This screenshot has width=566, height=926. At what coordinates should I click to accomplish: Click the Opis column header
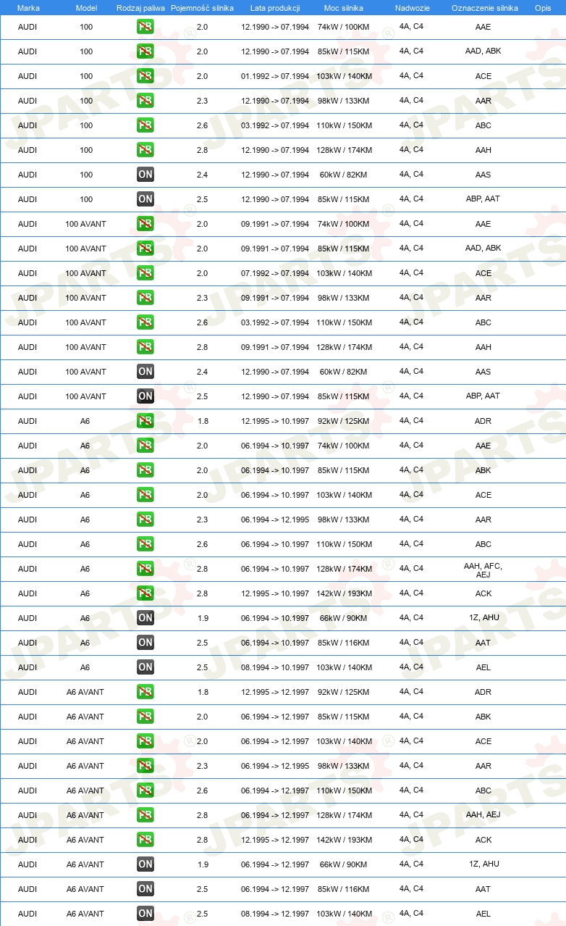[x=543, y=8]
